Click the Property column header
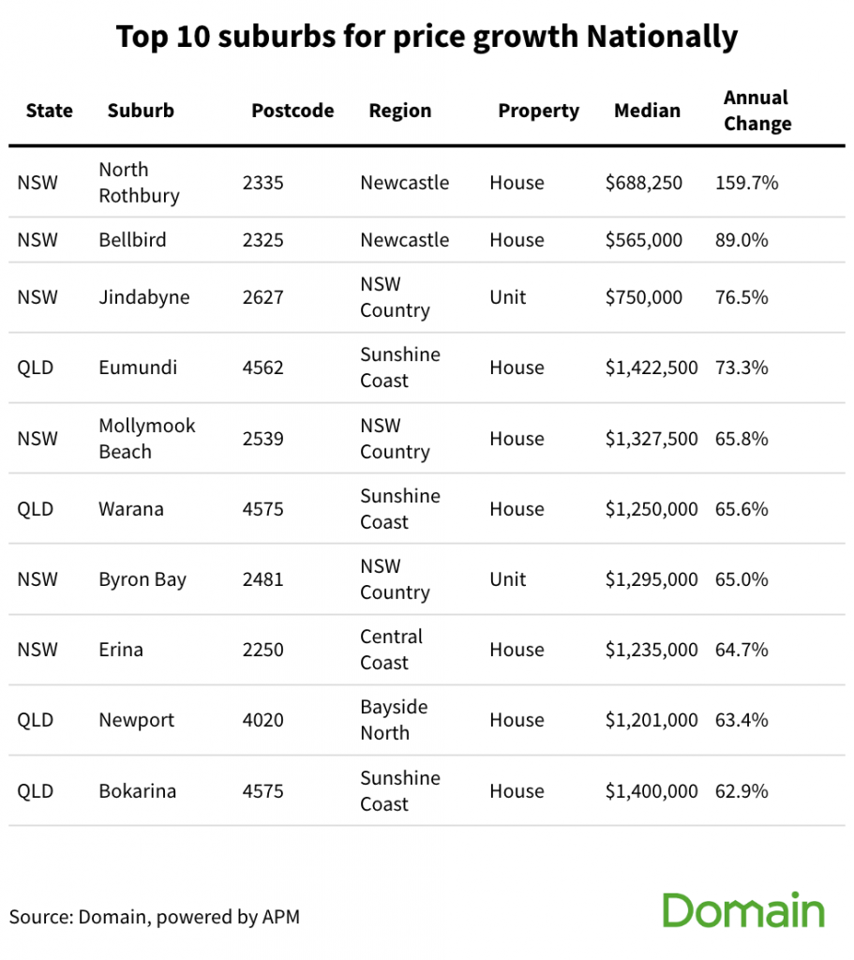Screen dimensions: 854x960 click(538, 111)
